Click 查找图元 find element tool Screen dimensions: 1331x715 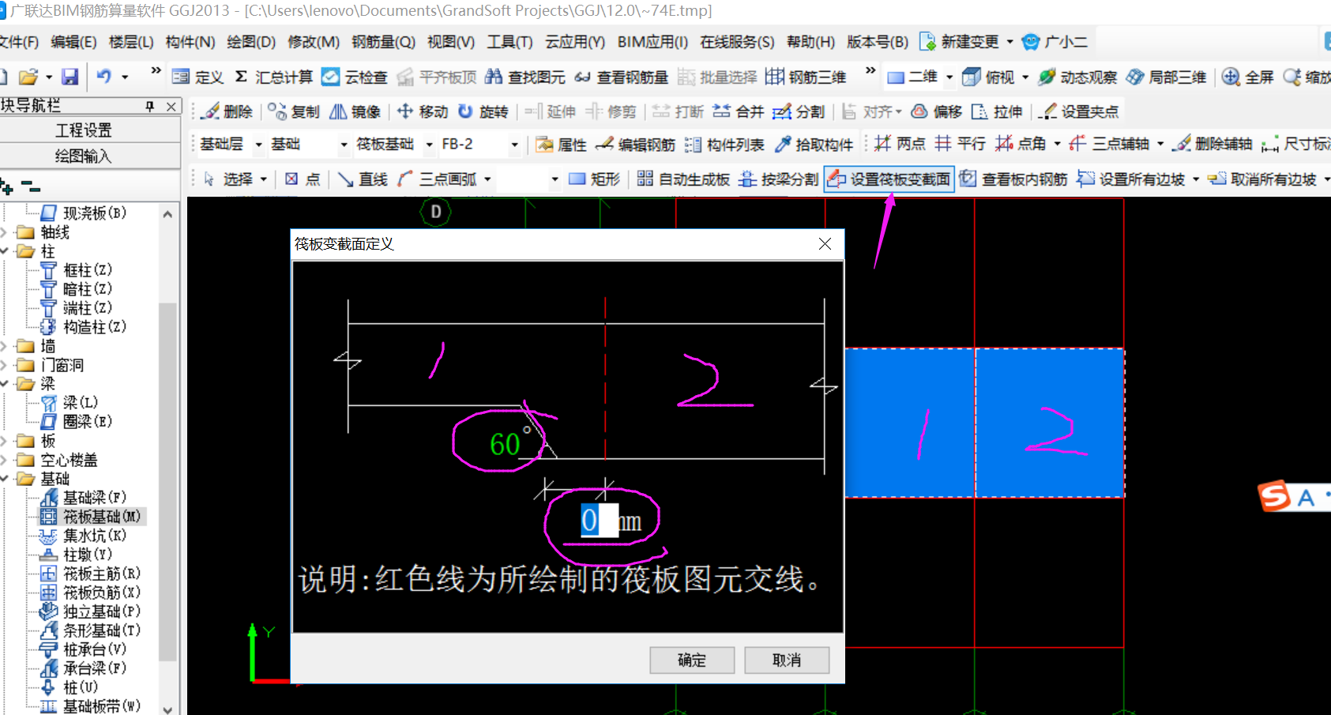525,77
